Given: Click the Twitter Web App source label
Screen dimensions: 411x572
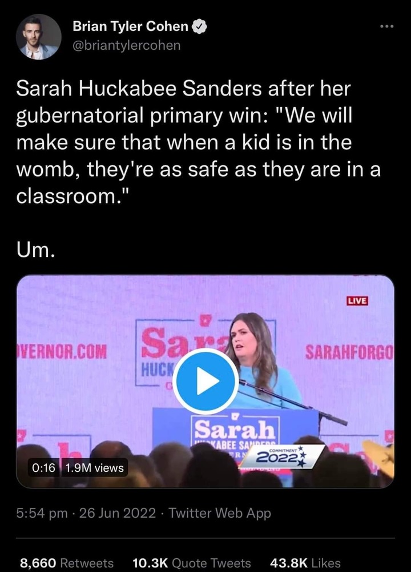Looking at the screenshot, I should click(220, 513).
